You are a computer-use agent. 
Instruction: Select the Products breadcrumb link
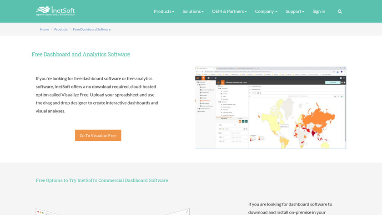pos(61,29)
